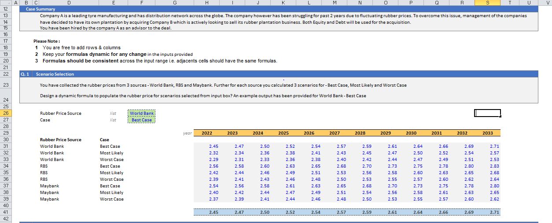552x223 pixels.
Task: Select row 31 header
Action: point(5,146)
